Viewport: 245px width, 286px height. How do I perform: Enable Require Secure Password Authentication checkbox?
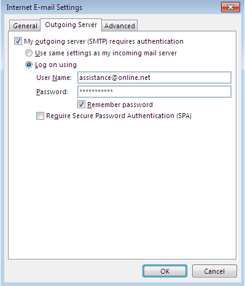40,116
